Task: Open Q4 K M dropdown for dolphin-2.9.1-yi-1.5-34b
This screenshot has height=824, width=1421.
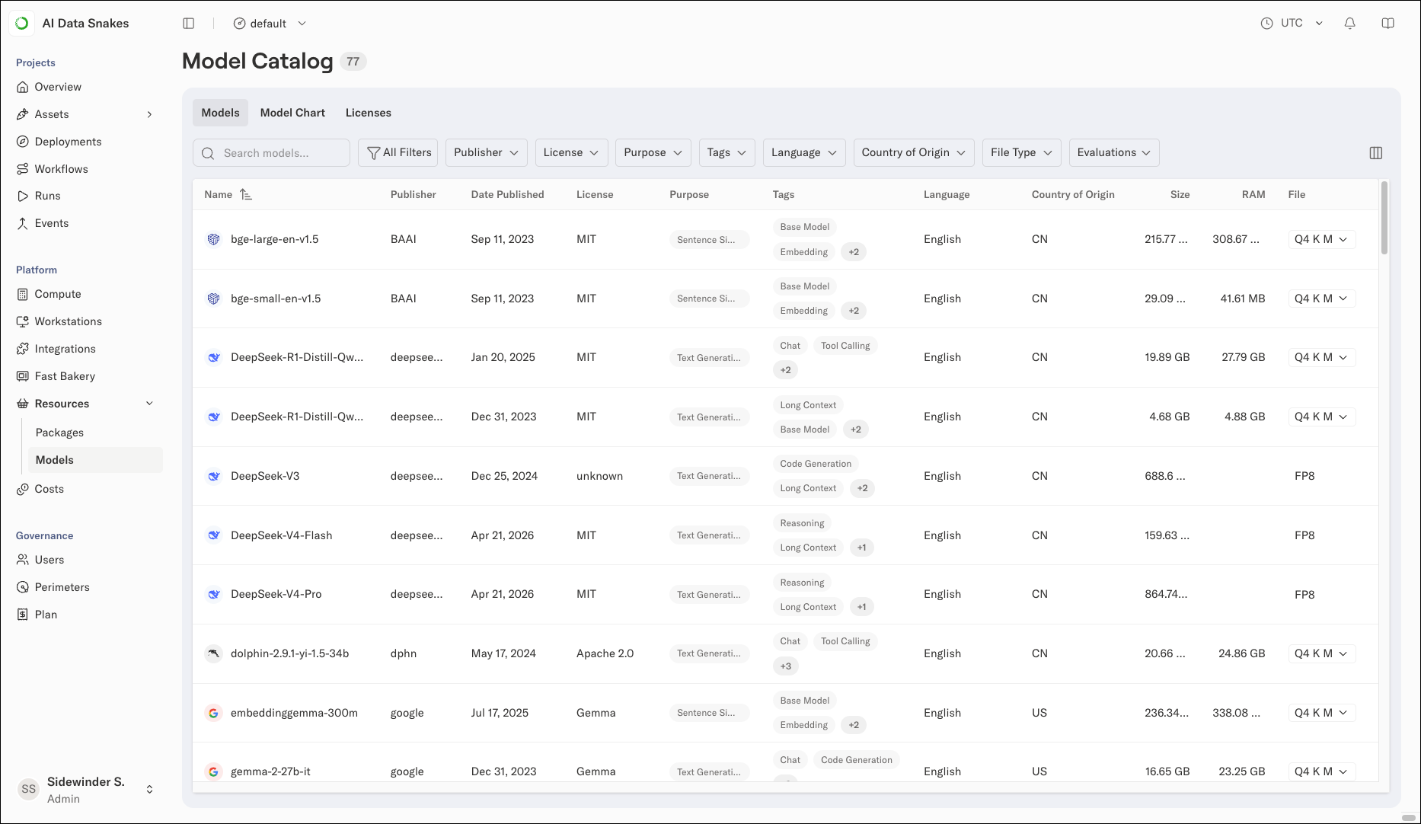Action: [1321, 653]
